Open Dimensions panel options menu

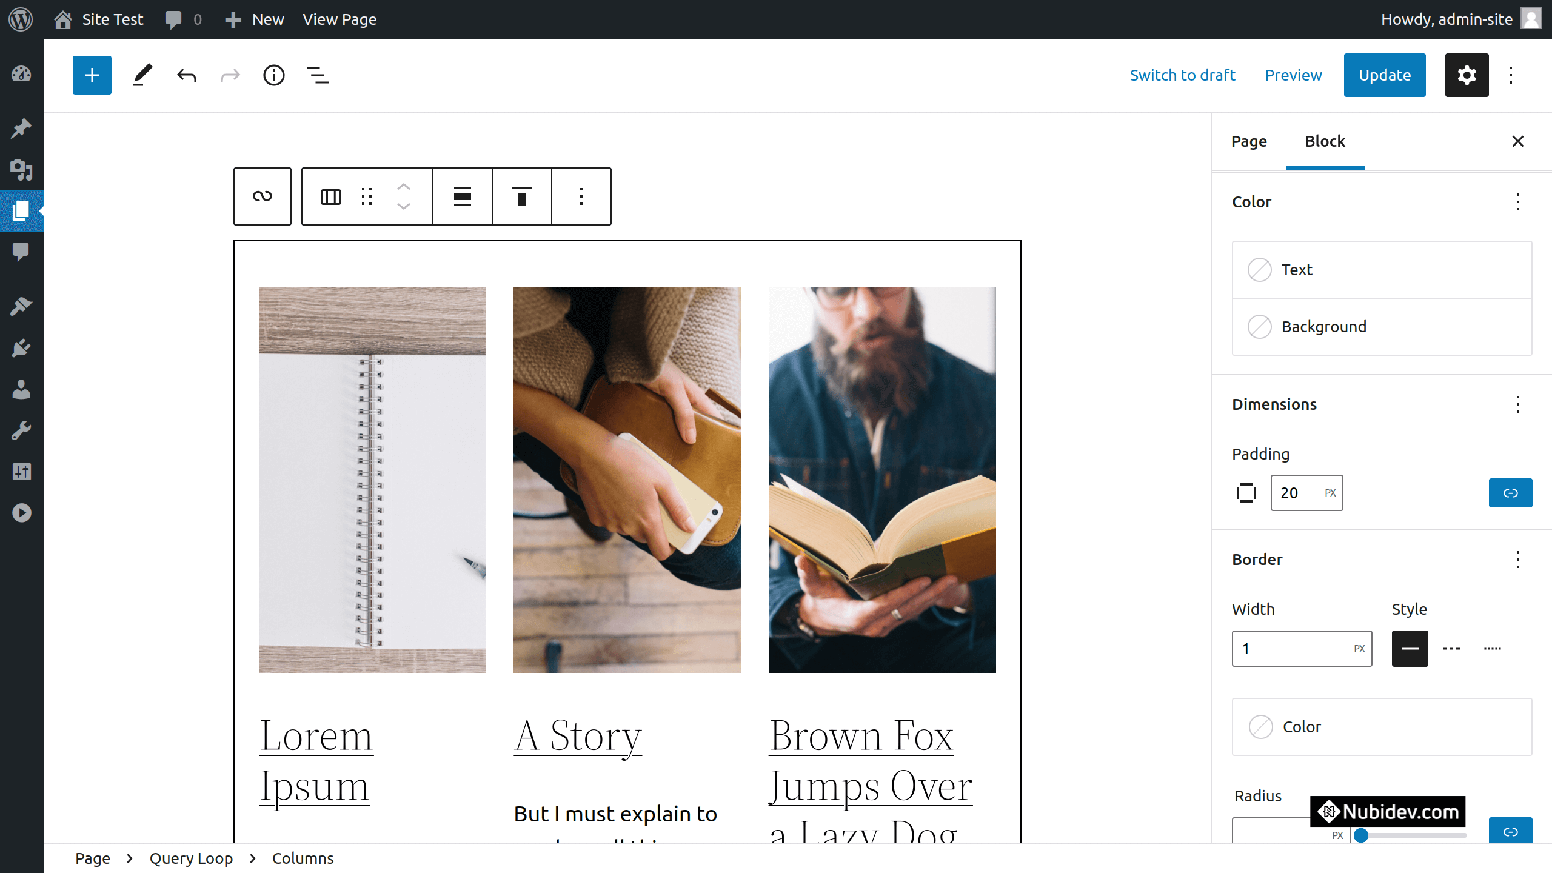1517,404
